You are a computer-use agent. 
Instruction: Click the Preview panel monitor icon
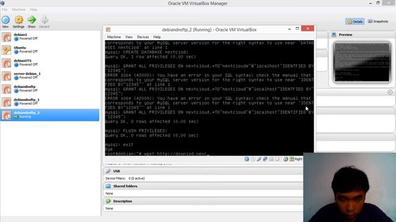[x=334, y=35]
